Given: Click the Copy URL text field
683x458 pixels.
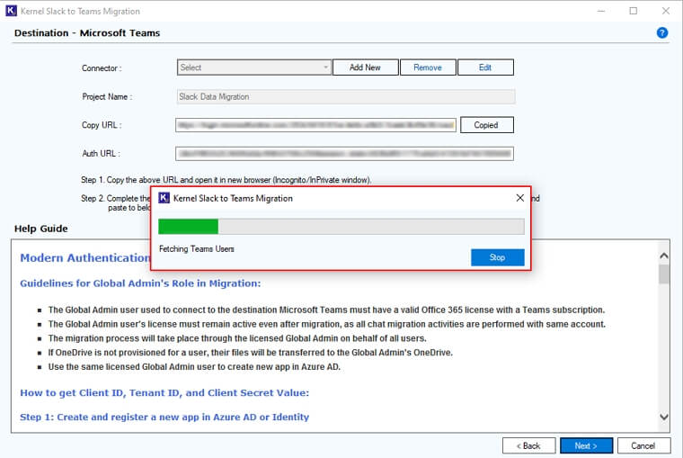Looking at the screenshot, I should point(315,125).
